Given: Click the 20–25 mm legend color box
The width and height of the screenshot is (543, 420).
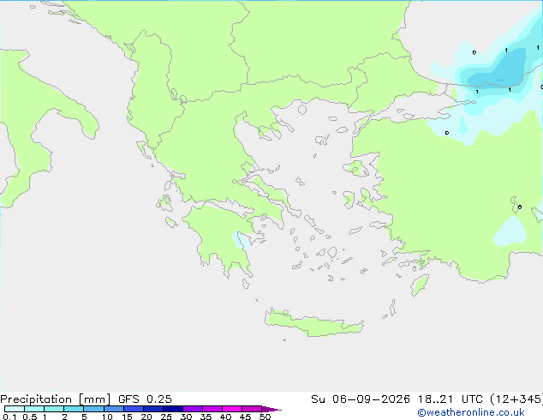Looking at the screenshot, I should [x=153, y=409].
